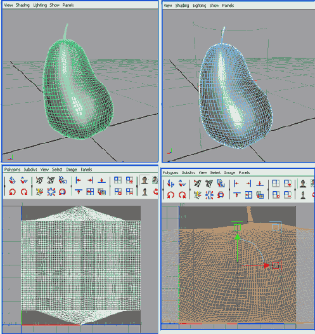
Task: Open the Subdivs menu in right UV editor
Action: click(x=188, y=173)
